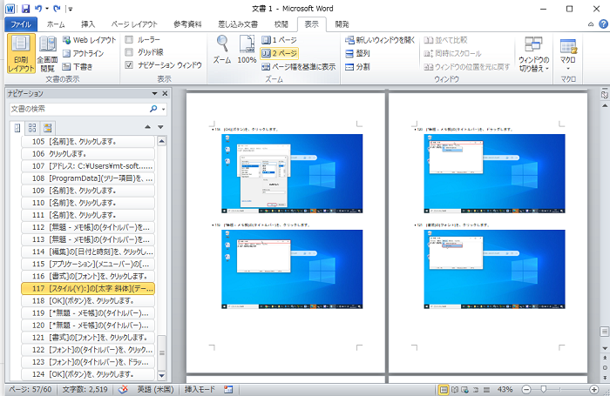Switch to the 校閲 tab
Viewport: 610px width, 396px height.
[x=281, y=24]
